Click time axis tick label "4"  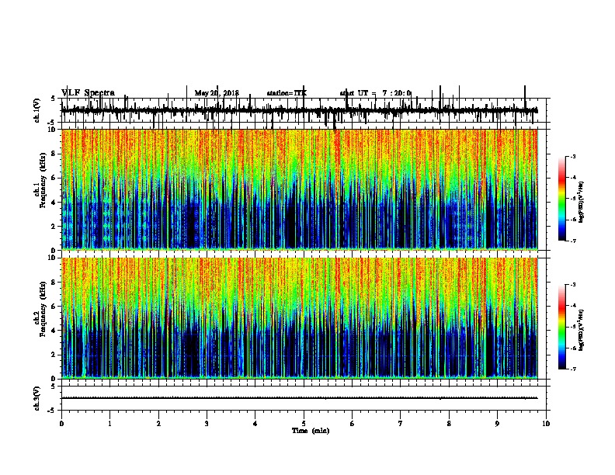(x=255, y=424)
